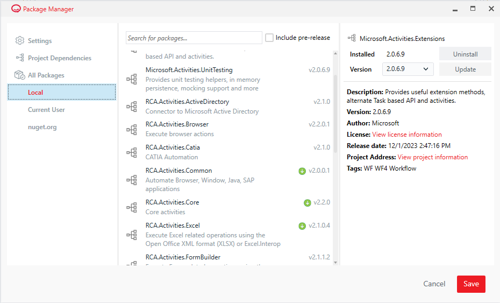Select RCA.Activities.Core package name
This screenshot has width=500, height=303.
[x=172, y=202]
